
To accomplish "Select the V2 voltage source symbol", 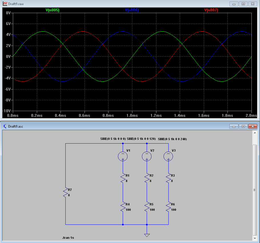I will 147,156.
